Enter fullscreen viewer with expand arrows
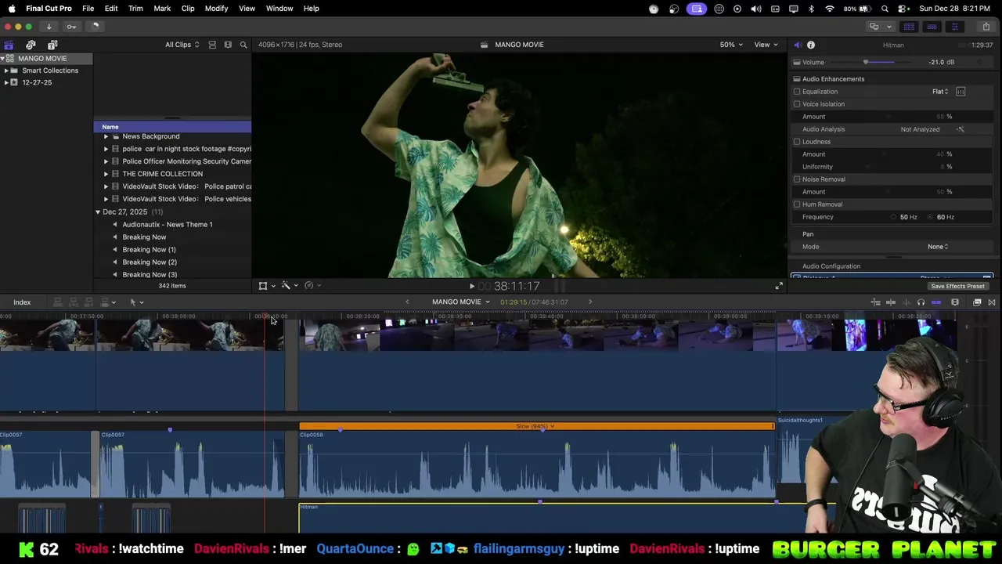The width and height of the screenshot is (1002, 564). click(x=778, y=286)
